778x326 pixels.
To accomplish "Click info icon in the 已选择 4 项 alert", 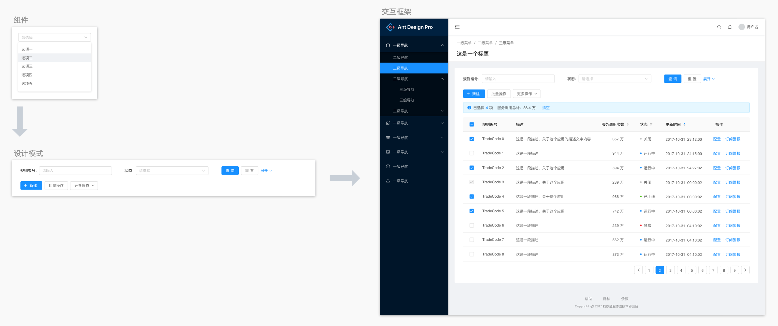I will [x=469, y=108].
